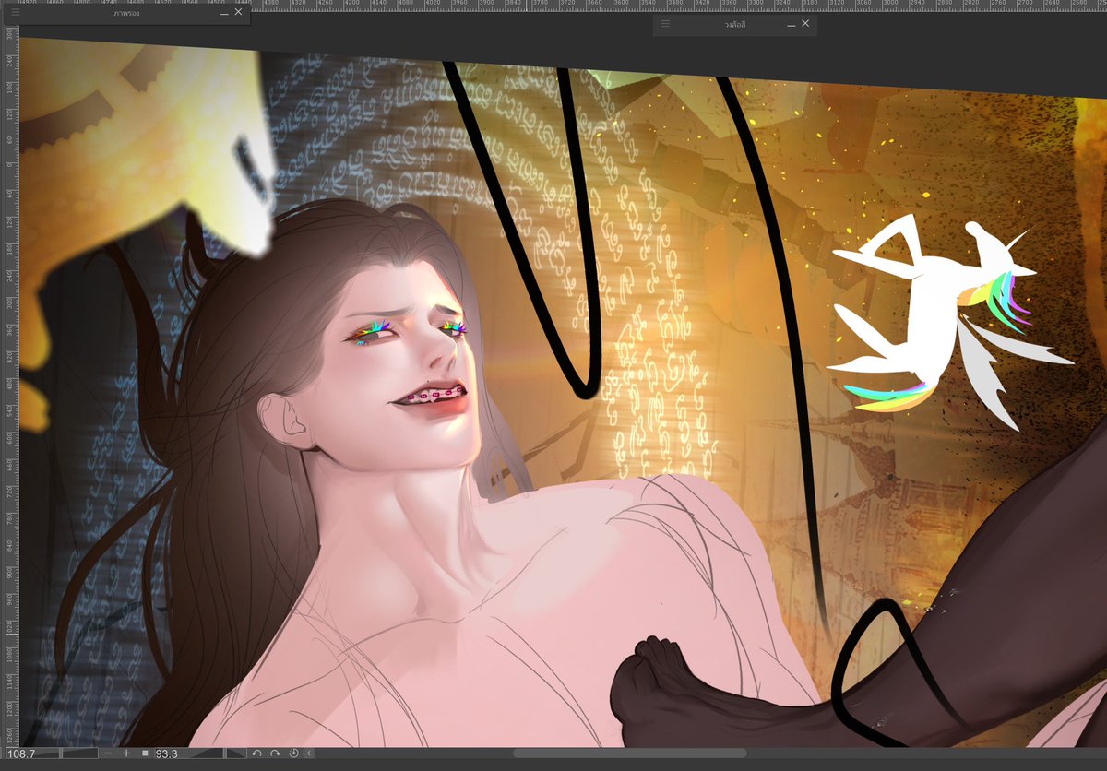The image size is (1107, 771).
Task: Click the zoom-out minus button in status bar
Action: click(108, 753)
